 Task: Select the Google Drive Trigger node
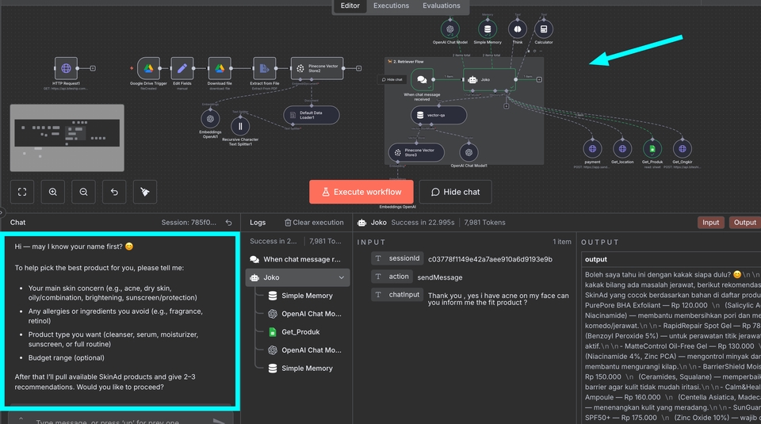tap(148, 69)
